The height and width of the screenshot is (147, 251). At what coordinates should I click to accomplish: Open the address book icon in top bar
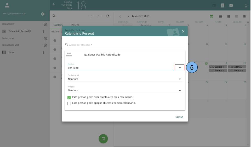click(223, 5)
